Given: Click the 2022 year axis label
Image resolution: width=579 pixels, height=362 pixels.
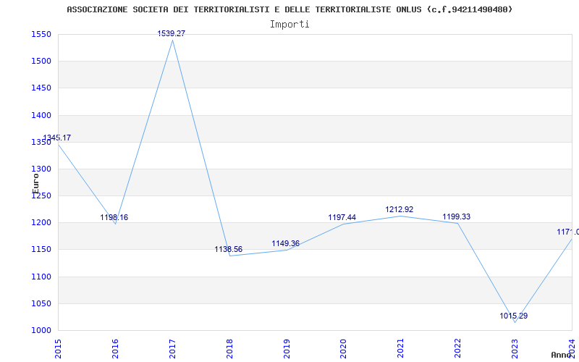Looking at the screenshot, I should click(458, 348).
